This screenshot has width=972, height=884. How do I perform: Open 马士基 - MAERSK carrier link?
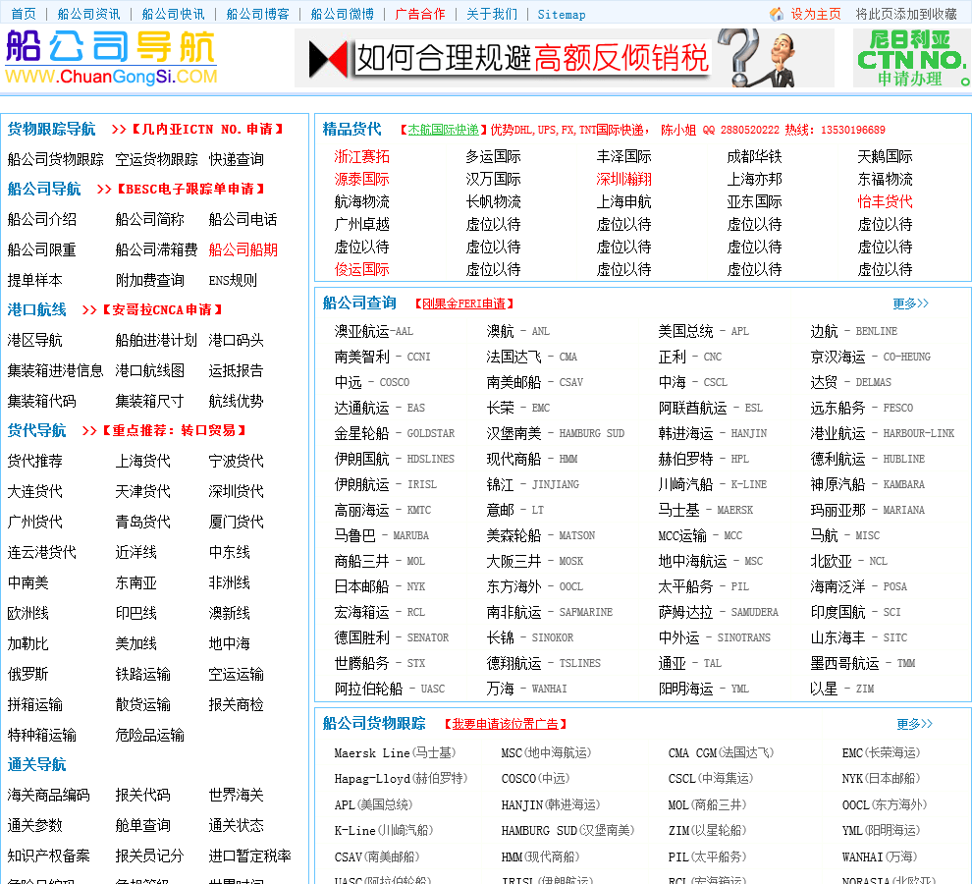(706, 510)
